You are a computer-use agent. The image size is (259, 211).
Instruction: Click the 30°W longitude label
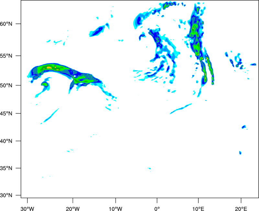[x=27, y=209]
